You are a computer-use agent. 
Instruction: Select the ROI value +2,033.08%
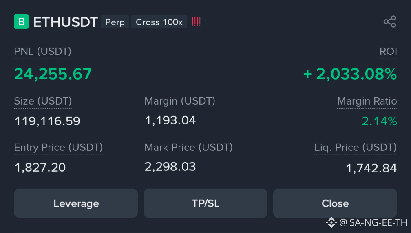[x=350, y=74]
